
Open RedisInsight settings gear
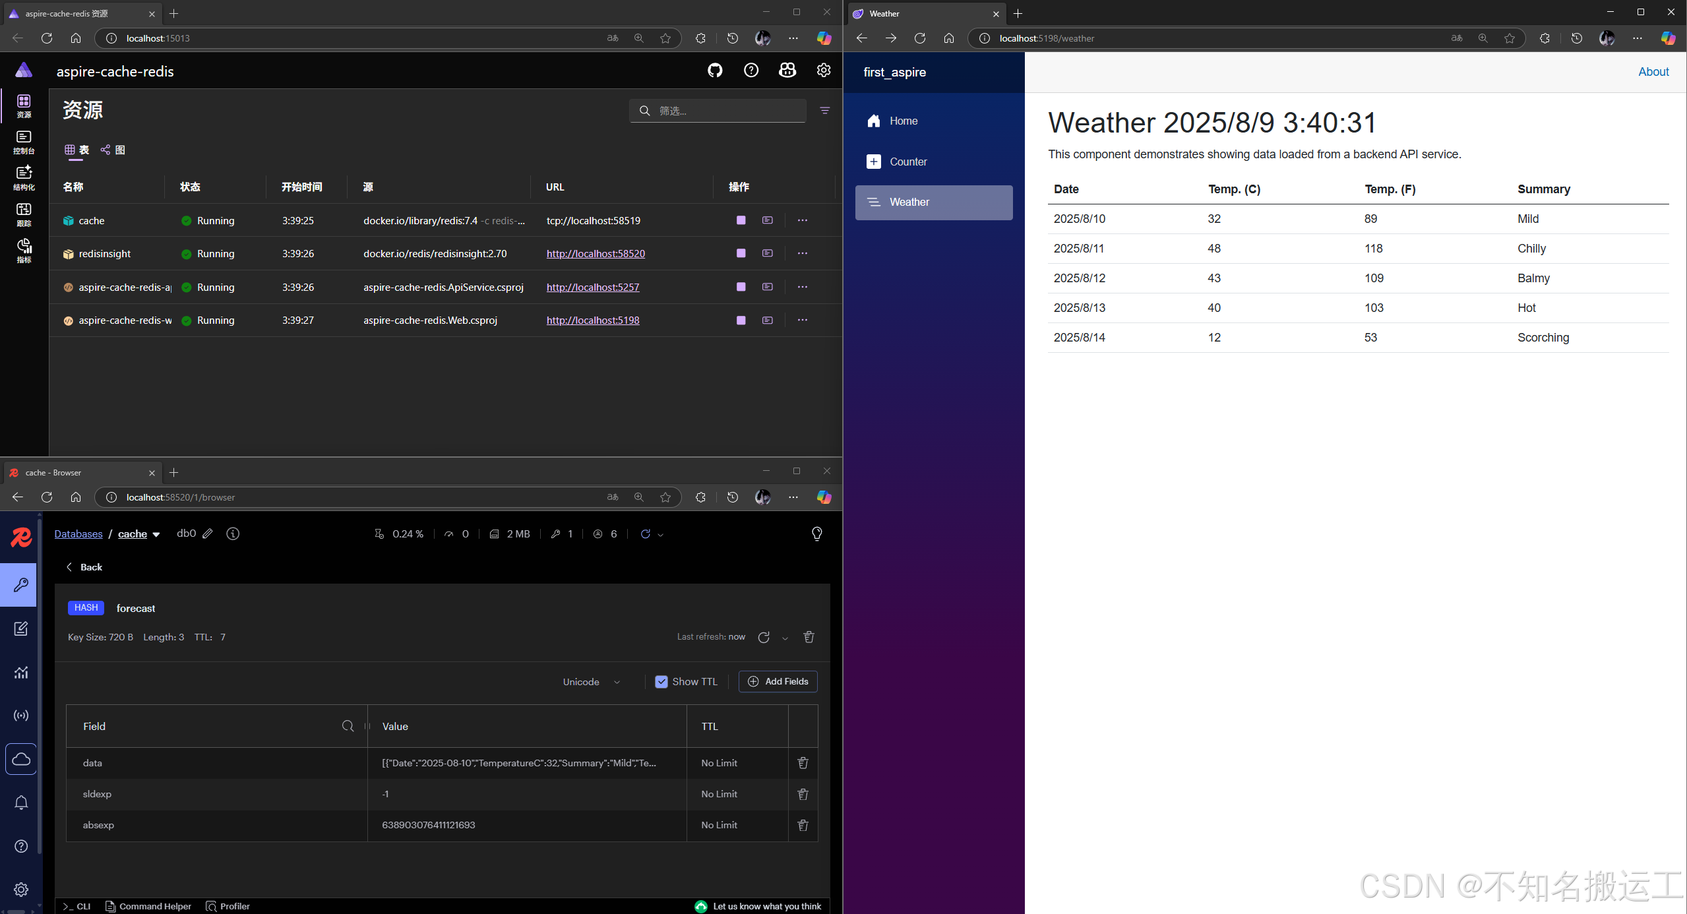[21, 890]
